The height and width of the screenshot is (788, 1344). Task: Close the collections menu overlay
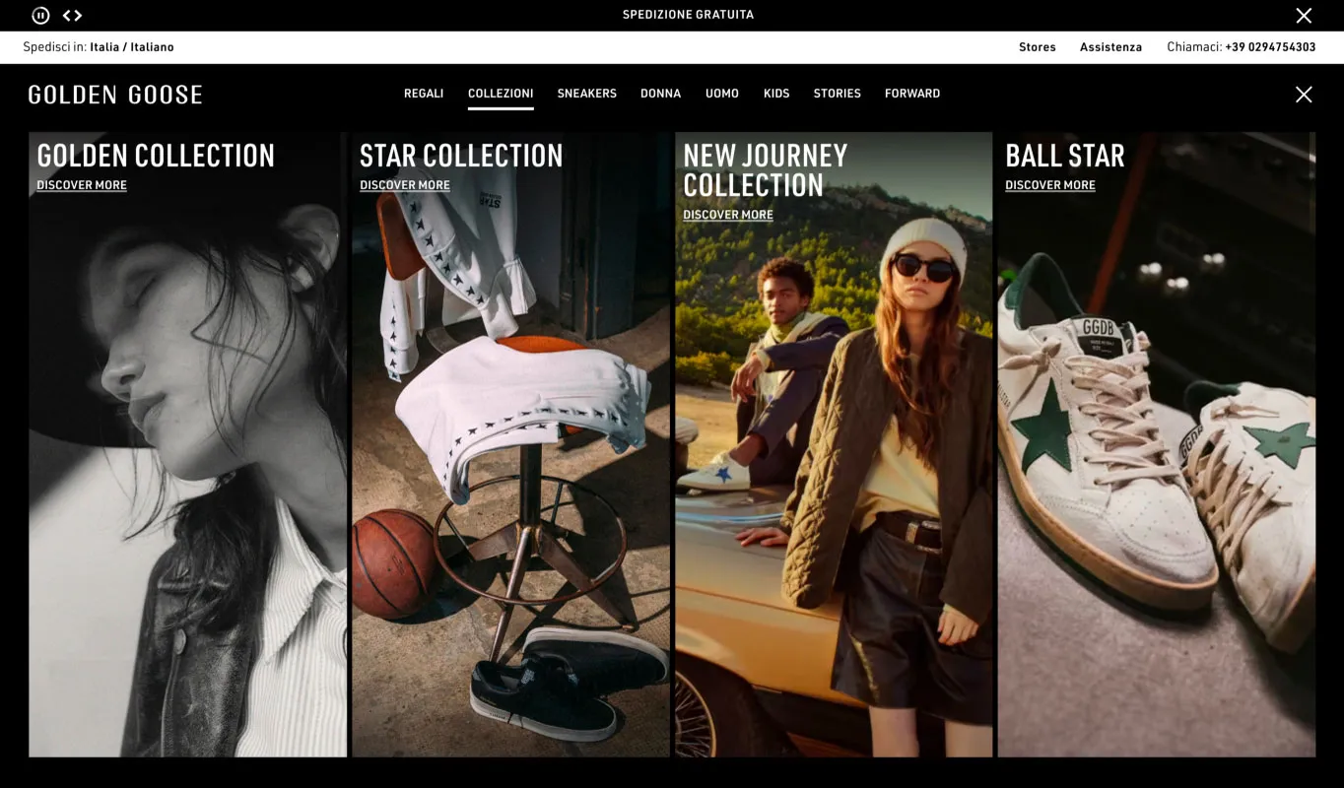1304,94
